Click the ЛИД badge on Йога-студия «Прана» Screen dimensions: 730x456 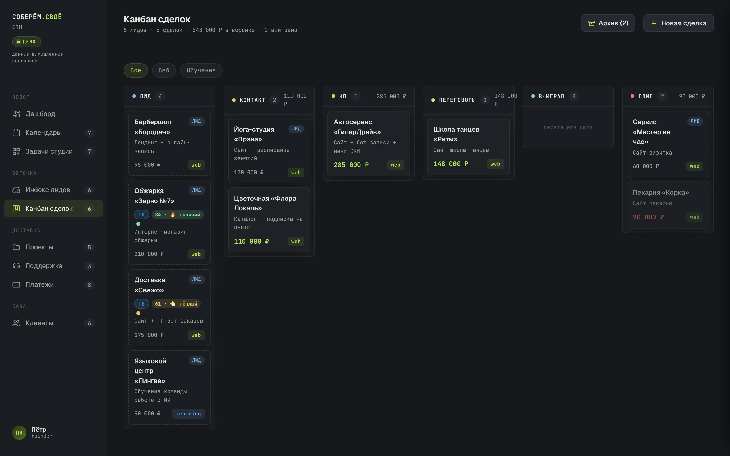point(296,129)
